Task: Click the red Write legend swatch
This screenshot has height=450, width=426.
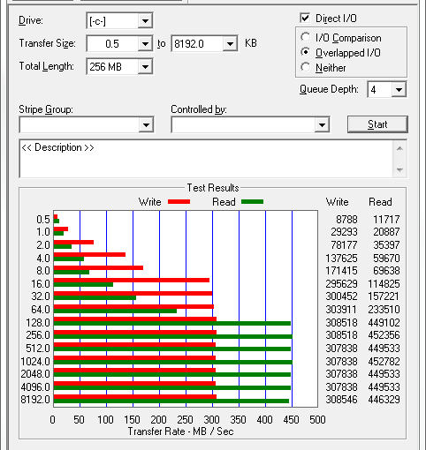Action: pos(179,202)
